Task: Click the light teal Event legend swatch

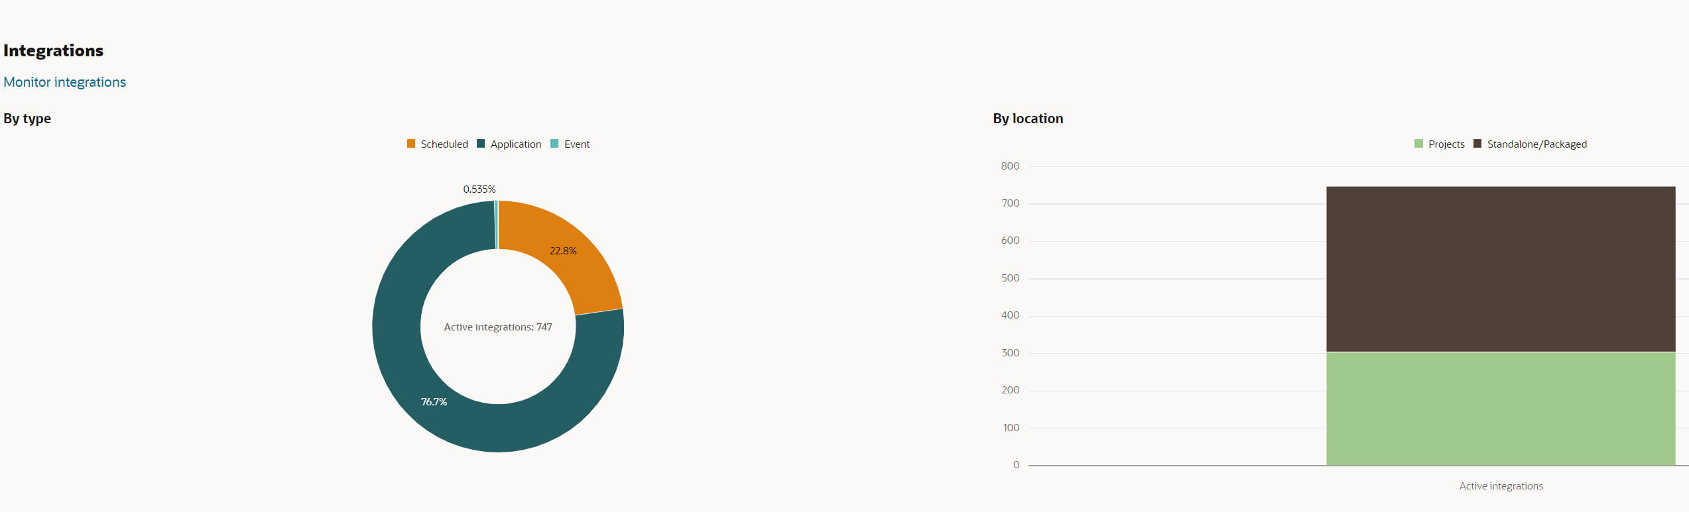Action: tap(554, 144)
